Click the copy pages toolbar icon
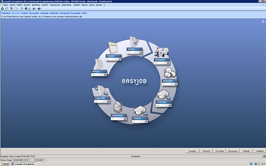The height and width of the screenshot is (166, 266). [x=22, y=8]
